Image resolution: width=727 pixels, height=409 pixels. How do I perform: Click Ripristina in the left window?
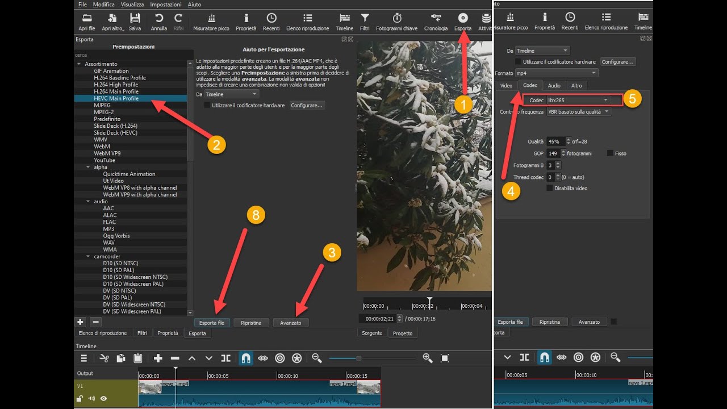coord(251,323)
